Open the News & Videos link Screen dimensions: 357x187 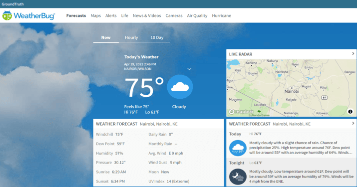(x=147, y=15)
